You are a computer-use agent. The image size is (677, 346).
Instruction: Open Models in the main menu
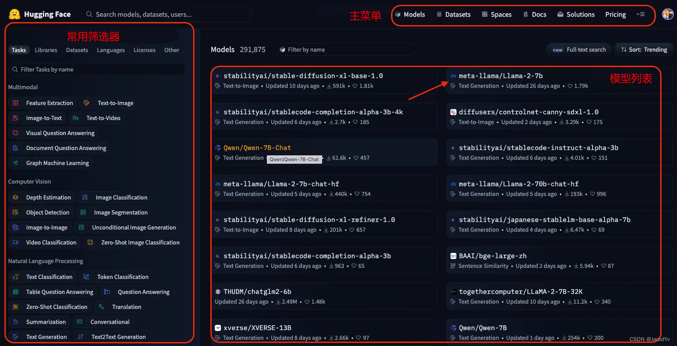pos(410,15)
